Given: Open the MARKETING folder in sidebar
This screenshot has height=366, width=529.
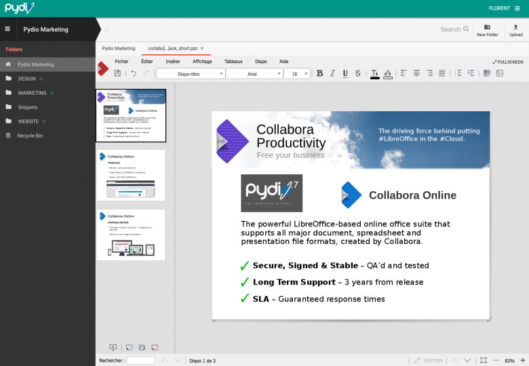Looking at the screenshot, I should click(32, 93).
